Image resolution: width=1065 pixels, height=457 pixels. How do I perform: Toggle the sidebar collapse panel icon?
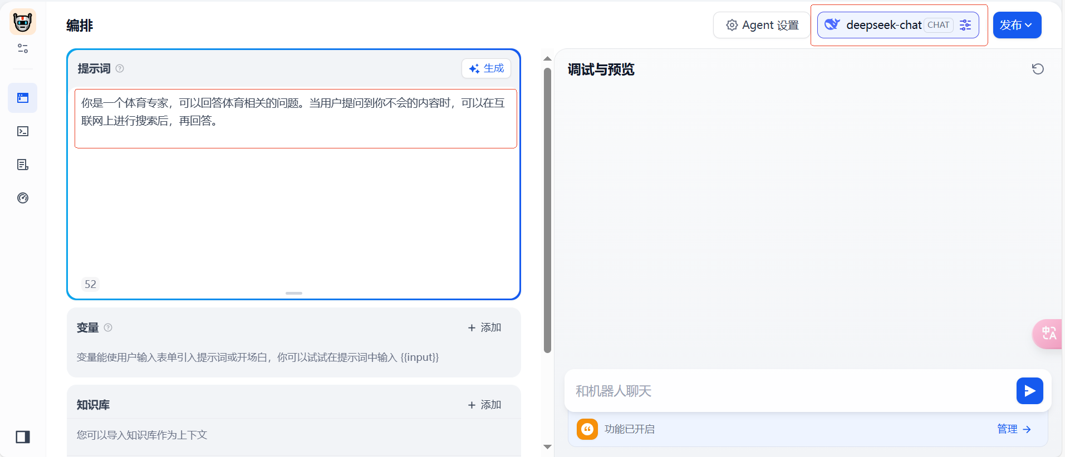click(23, 437)
